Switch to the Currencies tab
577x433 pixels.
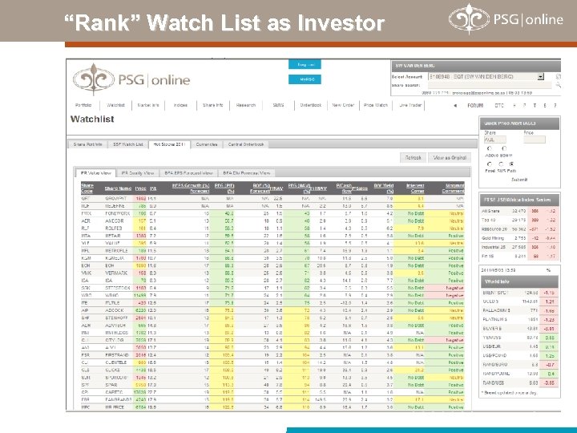[207, 144]
